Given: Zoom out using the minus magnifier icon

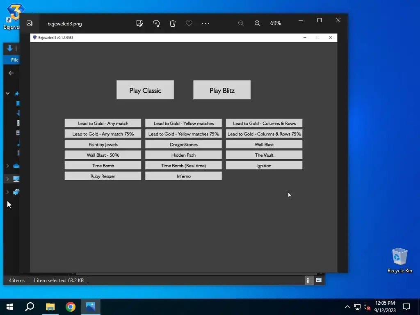Looking at the screenshot, I should (241, 23).
